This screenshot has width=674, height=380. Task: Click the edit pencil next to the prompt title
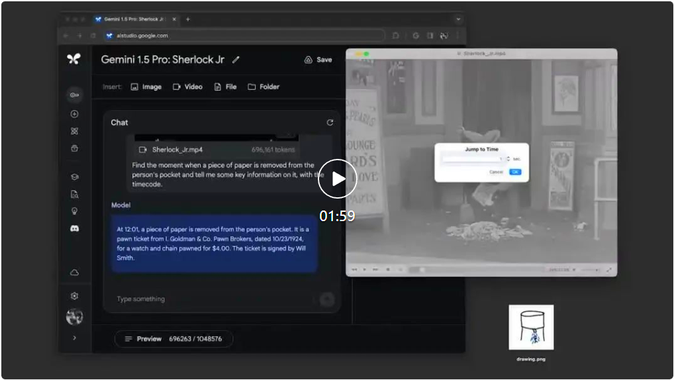(x=236, y=60)
